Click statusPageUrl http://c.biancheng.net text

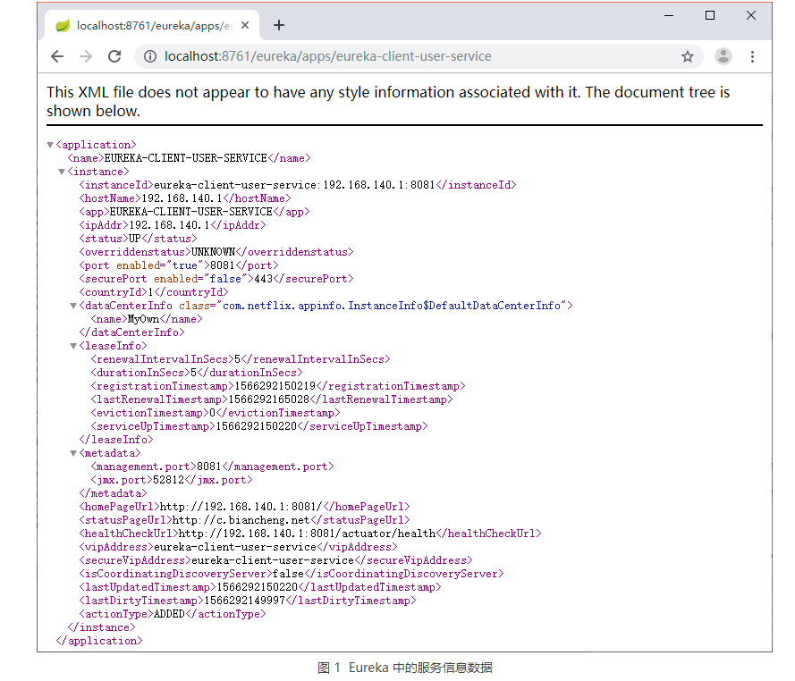[241, 520]
